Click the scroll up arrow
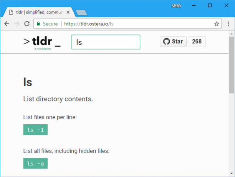 point(232,34)
